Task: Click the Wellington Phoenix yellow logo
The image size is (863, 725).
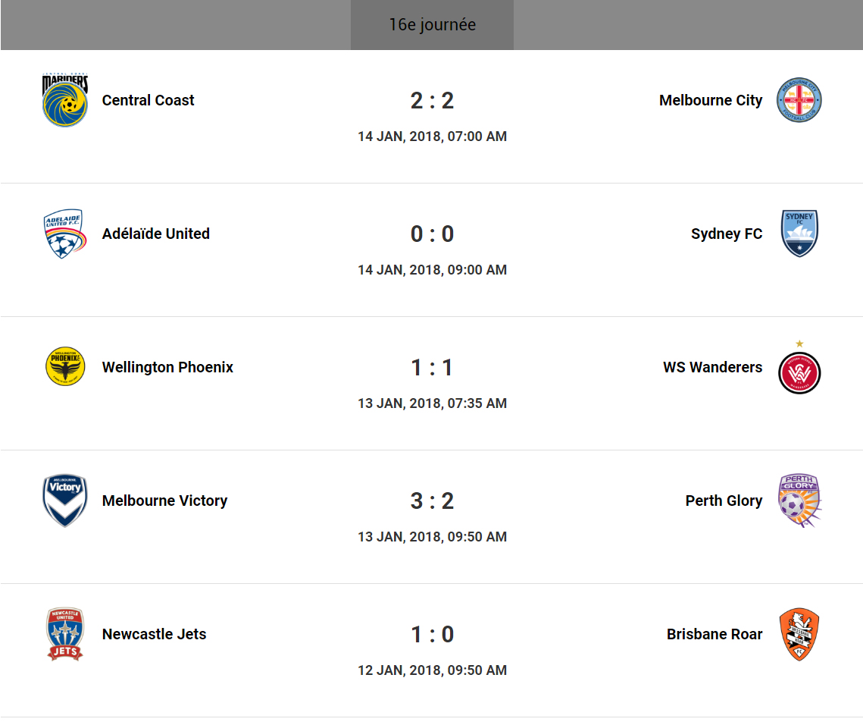Action: (x=65, y=367)
